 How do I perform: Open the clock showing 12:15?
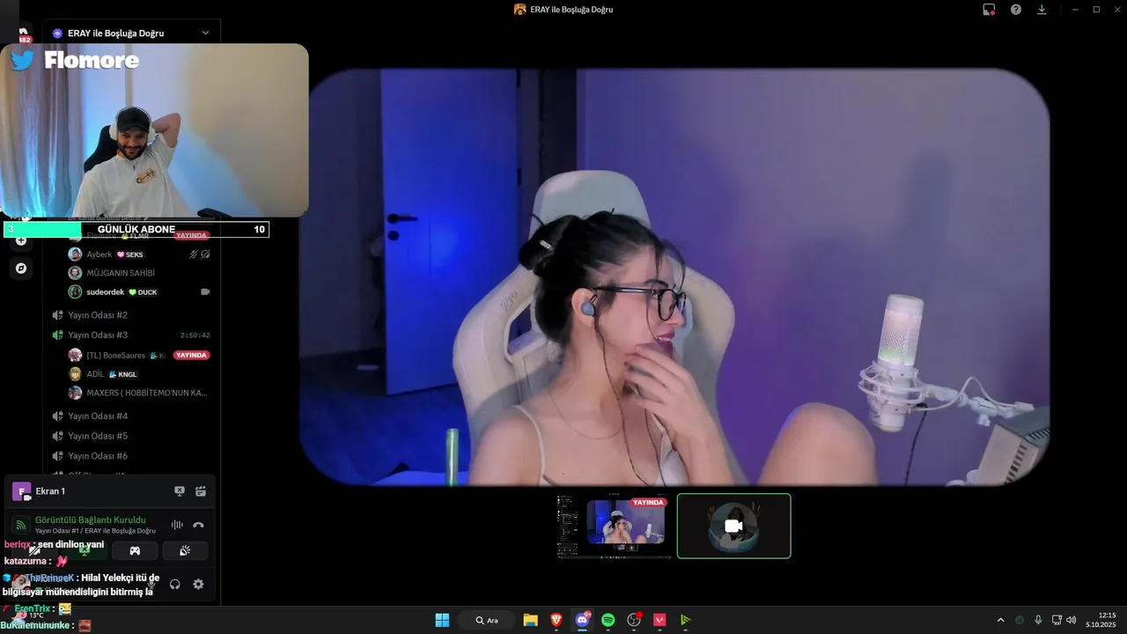(x=1101, y=620)
